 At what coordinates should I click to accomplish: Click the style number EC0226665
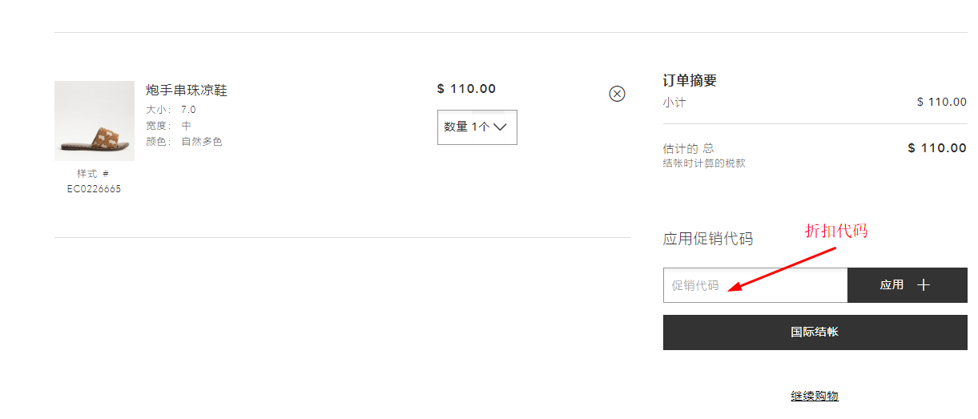[94, 189]
